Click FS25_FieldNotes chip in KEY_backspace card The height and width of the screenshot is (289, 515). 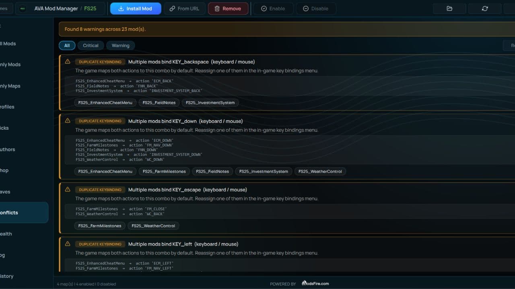[x=159, y=102]
